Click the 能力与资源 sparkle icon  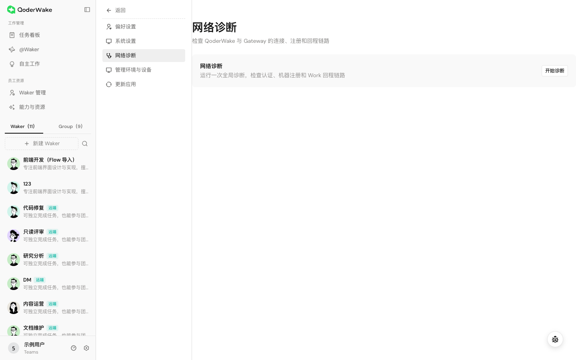(x=12, y=107)
